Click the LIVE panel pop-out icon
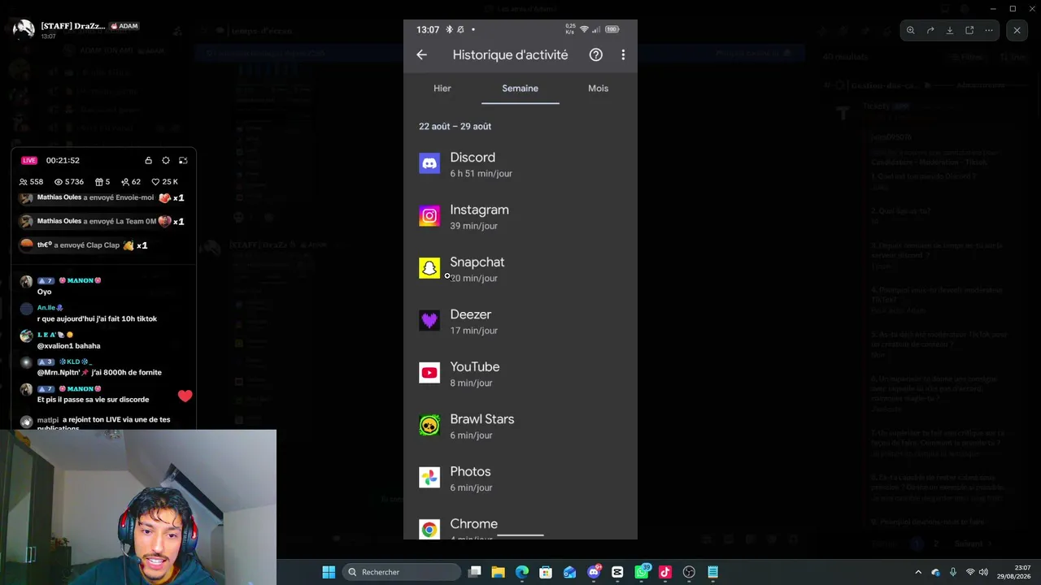This screenshot has width=1041, height=585. pos(183,160)
